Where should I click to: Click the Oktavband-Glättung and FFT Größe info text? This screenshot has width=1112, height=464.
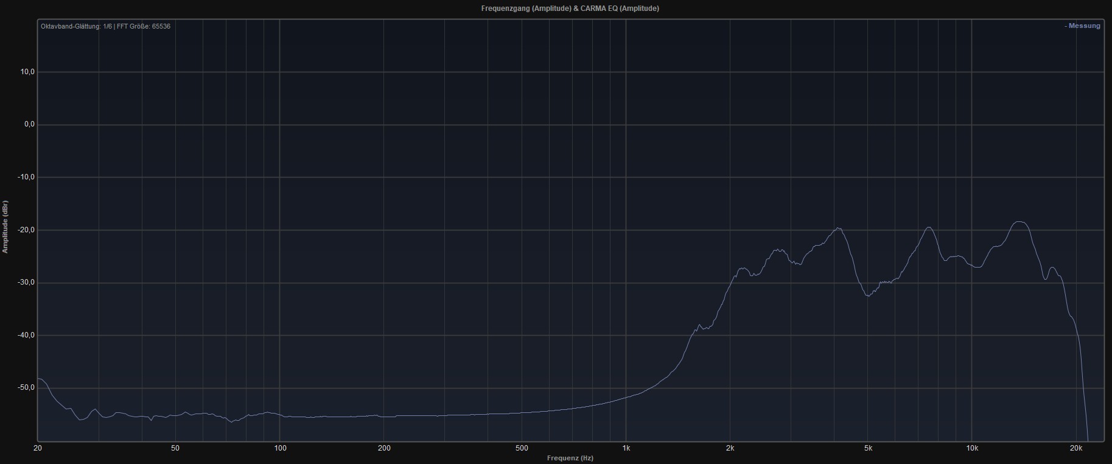(105, 27)
